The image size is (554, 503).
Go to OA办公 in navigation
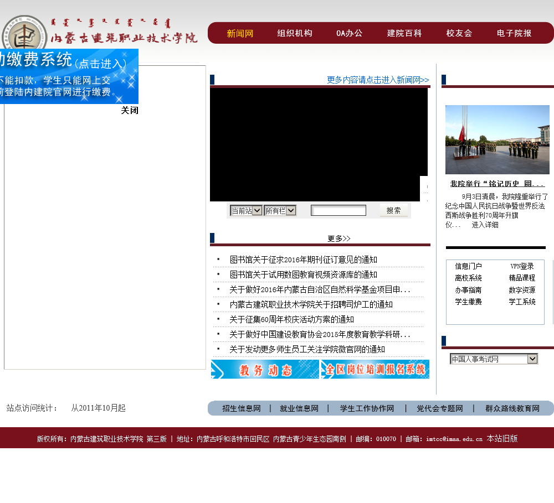[x=349, y=33]
